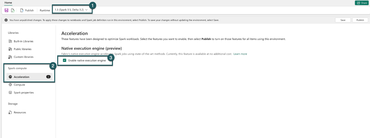This screenshot has width=370, height=138.
Task: Click the Spark properties list icon
Action: (10, 92)
